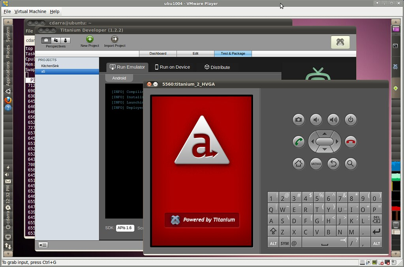Switch to Run Emulator tab
The width and height of the screenshot is (404, 267).
(127, 67)
